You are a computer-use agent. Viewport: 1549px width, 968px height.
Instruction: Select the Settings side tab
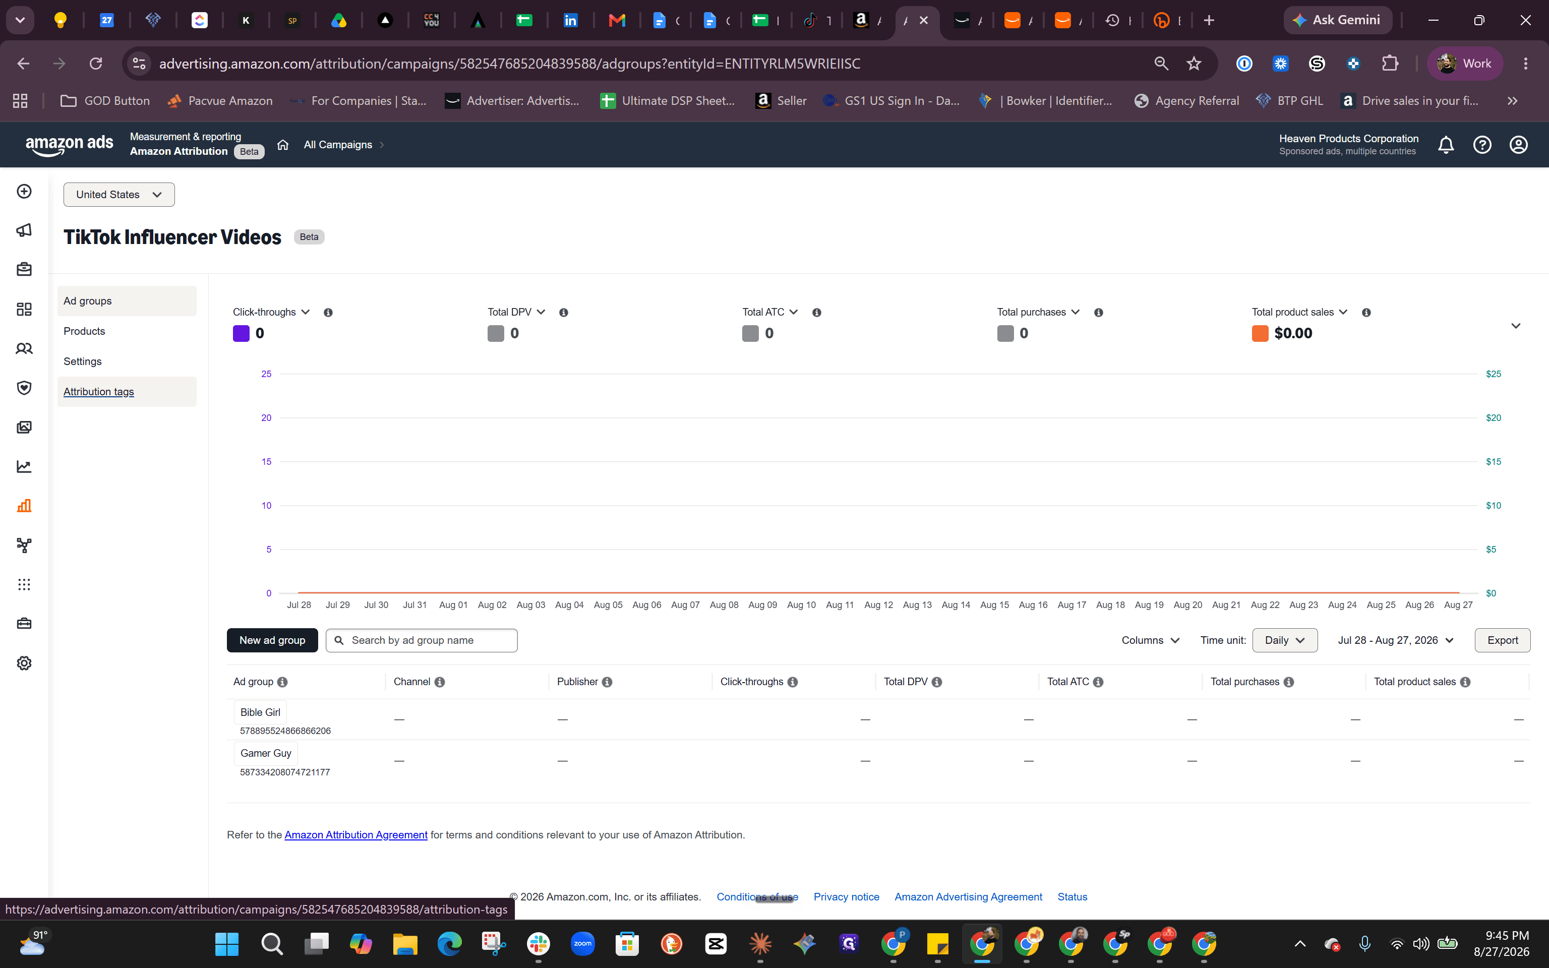point(127,361)
